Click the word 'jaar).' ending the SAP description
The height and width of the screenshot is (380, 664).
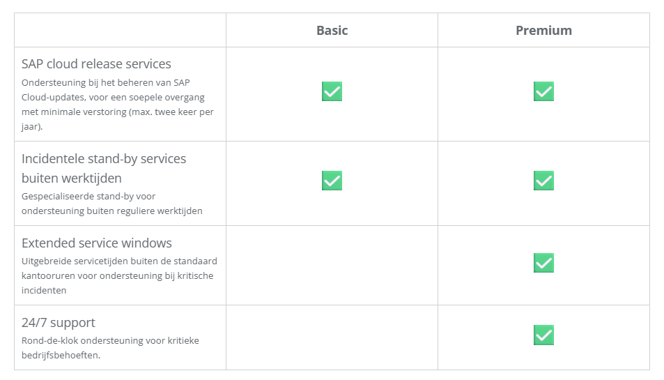pos(32,127)
